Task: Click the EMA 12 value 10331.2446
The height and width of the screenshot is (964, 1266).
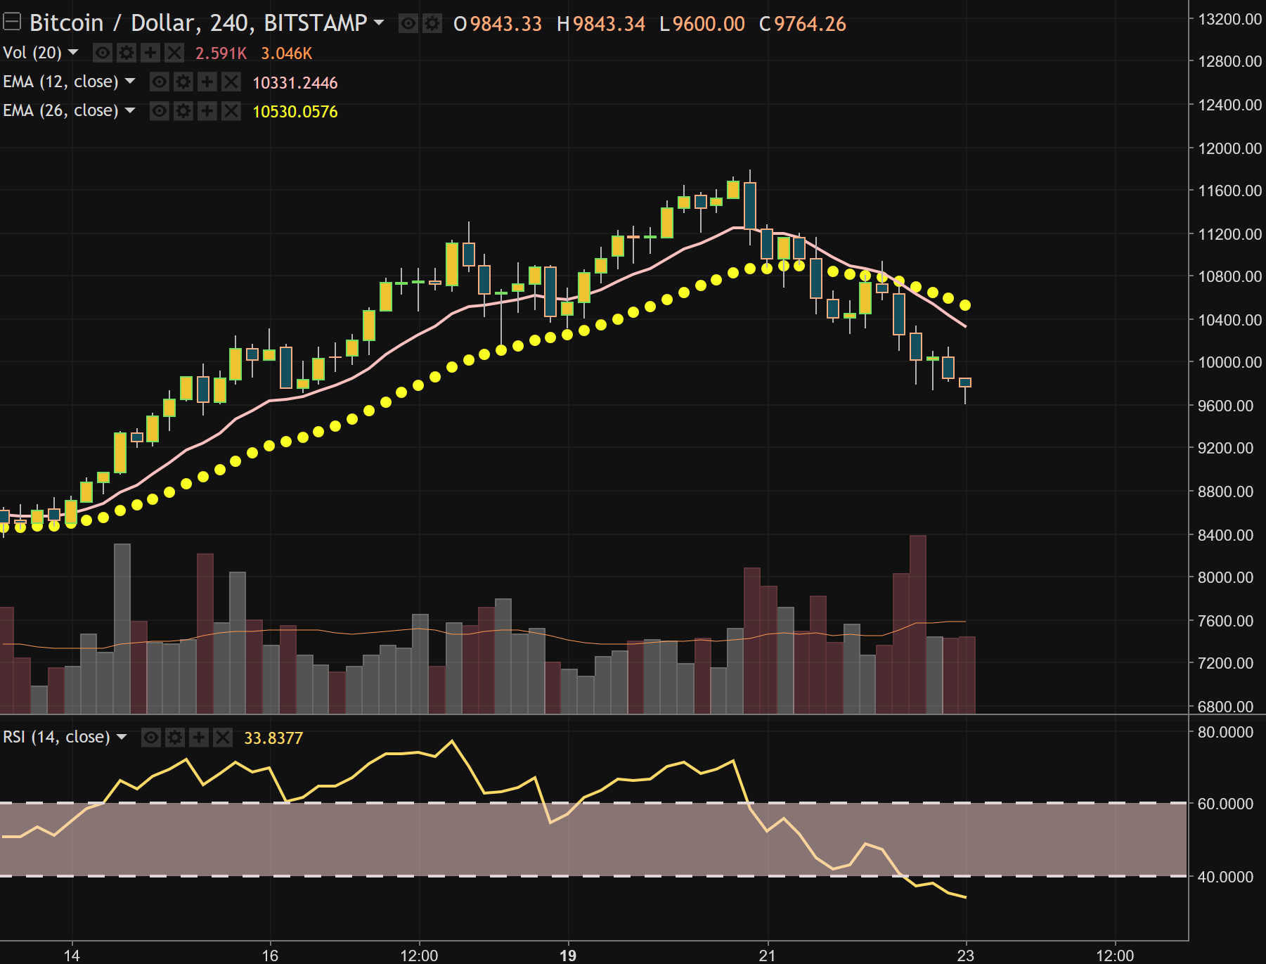Action: point(295,83)
